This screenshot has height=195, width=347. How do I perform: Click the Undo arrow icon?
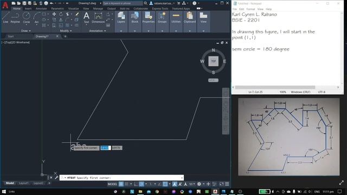[52, 3]
